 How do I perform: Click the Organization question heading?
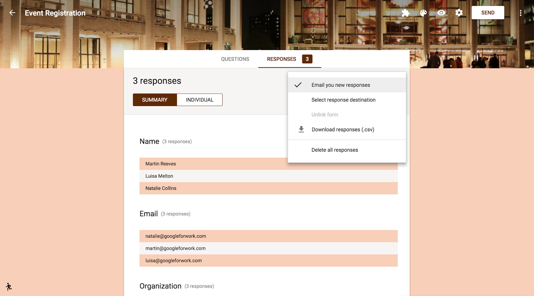pos(161,286)
